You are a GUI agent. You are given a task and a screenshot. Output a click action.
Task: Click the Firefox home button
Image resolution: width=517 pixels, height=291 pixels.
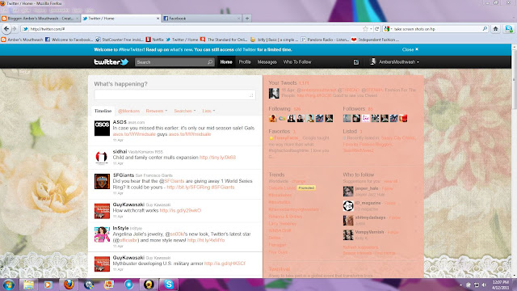[495, 29]
